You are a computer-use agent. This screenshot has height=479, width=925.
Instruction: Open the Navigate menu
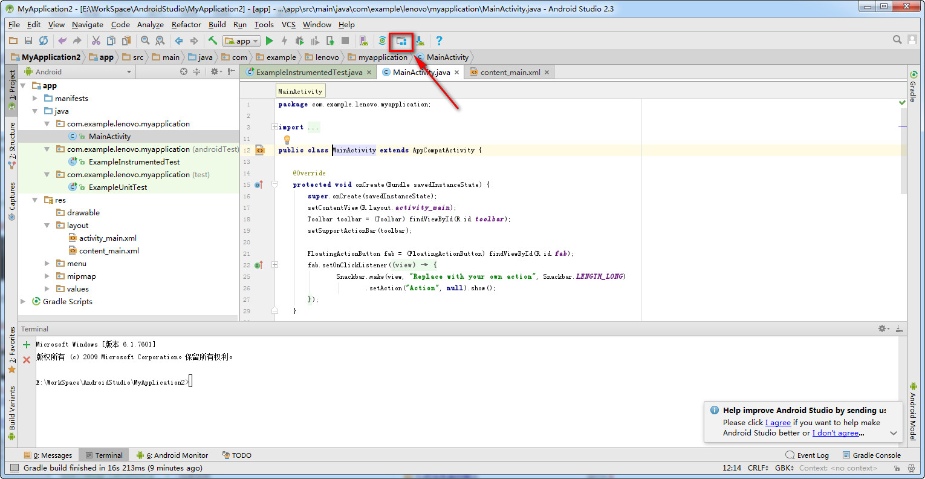point(88,24)
